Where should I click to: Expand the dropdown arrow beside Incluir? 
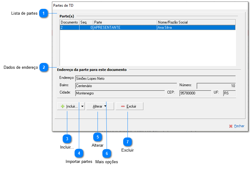pyautogui.click(x=82, y=106)
